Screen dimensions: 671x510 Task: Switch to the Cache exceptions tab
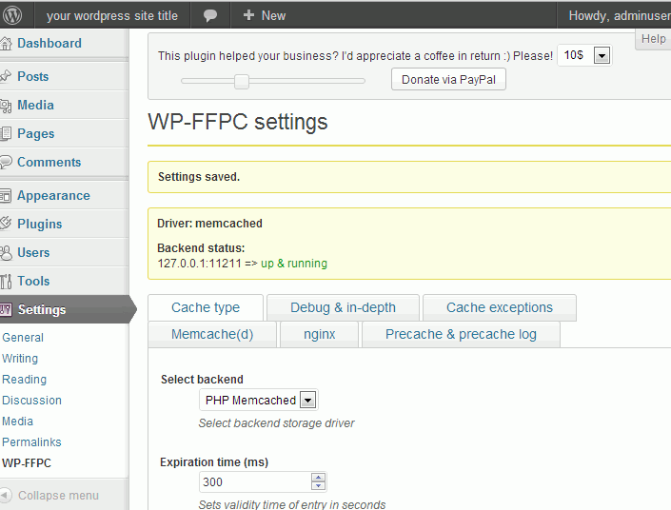500,307
